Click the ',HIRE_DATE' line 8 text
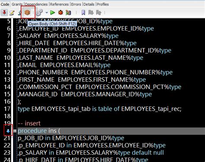Viewport: 205px width, 162px height. (x=77, y=43)
